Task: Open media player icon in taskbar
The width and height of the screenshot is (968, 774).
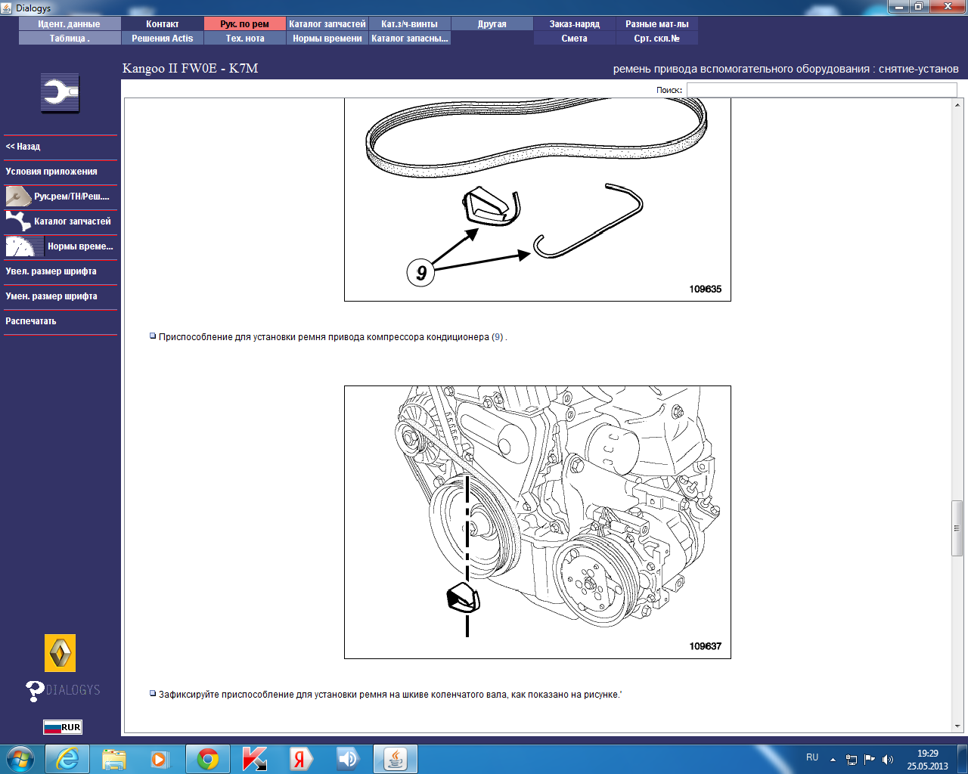Action: [160, 759]
